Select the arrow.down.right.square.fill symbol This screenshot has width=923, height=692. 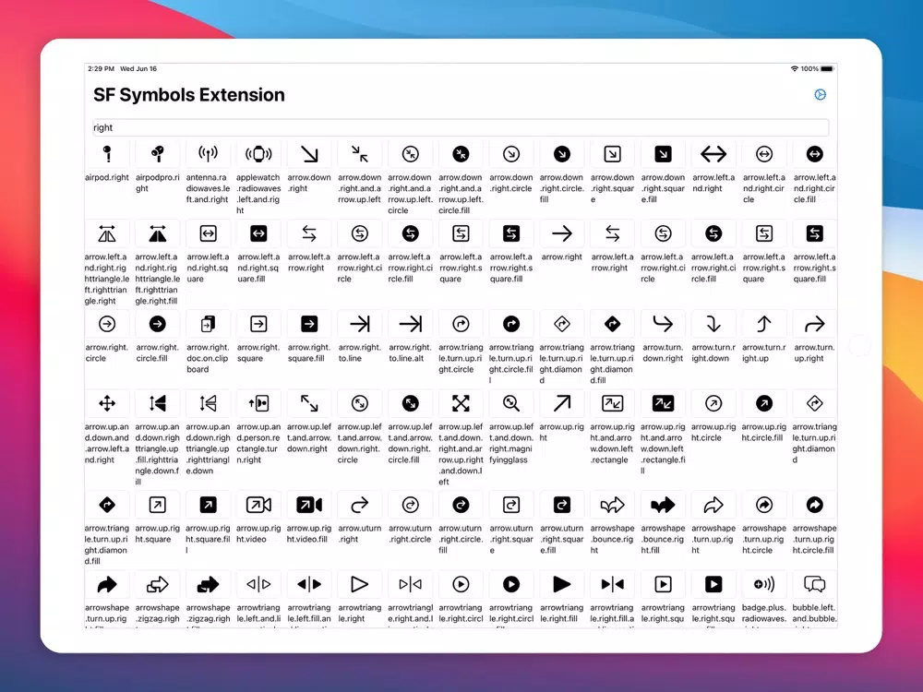(663, 154)
